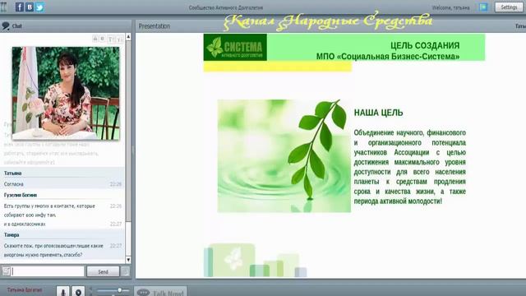The image size is (526, 296).
Task: Click the chat scrollbar up arrow
Action: (x=128, y=36)
